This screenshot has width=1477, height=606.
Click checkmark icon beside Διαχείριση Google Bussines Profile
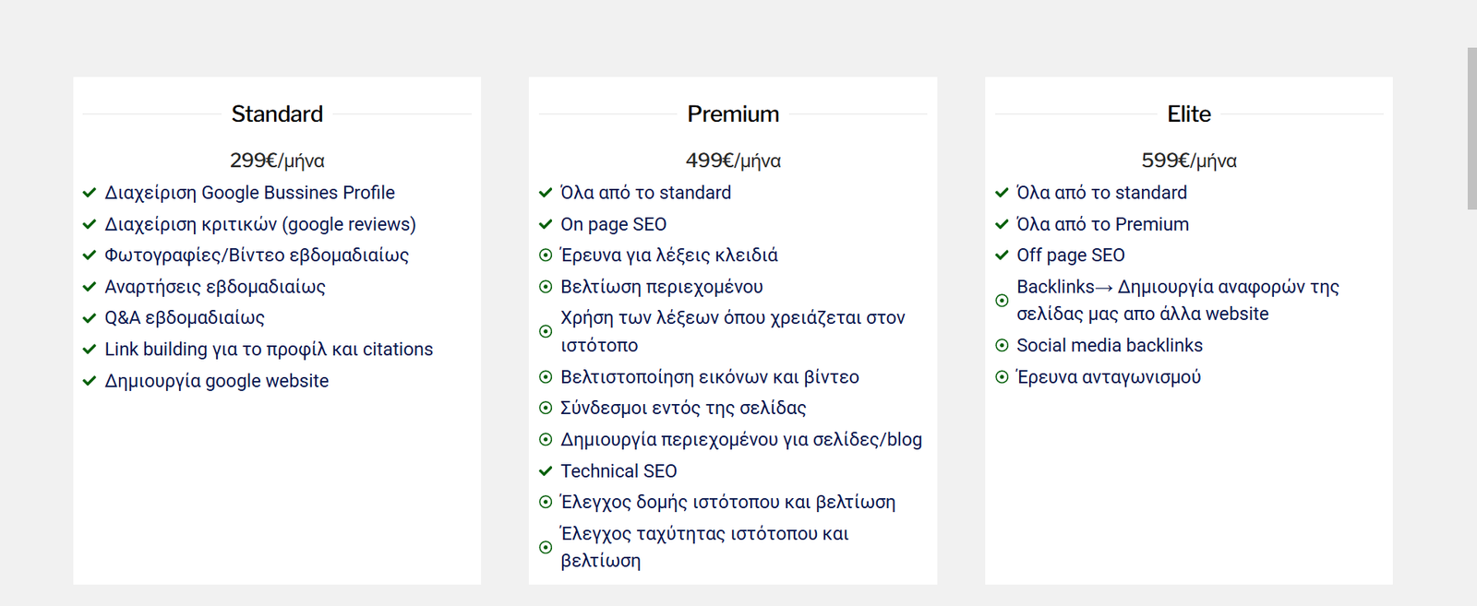click(90, 193)
